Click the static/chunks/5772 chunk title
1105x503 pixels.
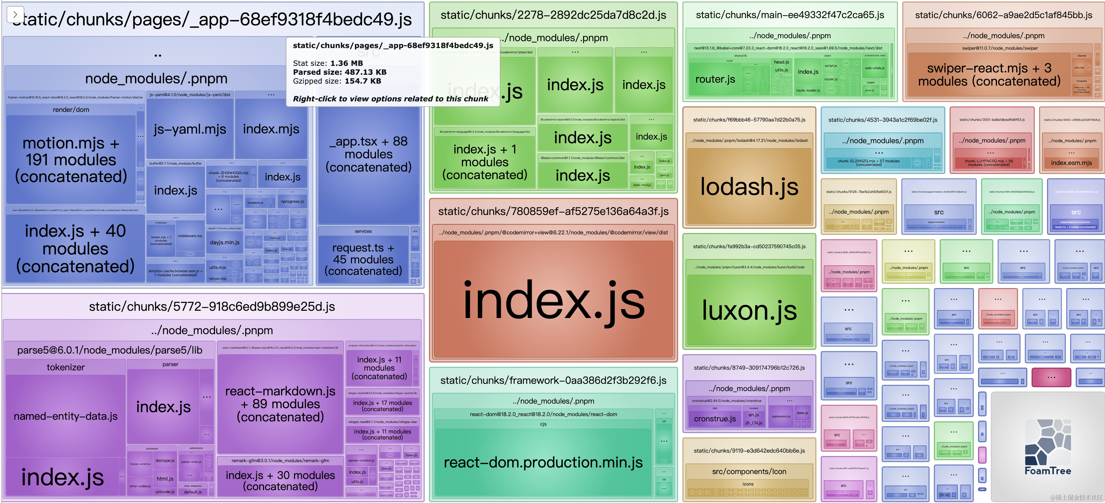pos(212,306)
